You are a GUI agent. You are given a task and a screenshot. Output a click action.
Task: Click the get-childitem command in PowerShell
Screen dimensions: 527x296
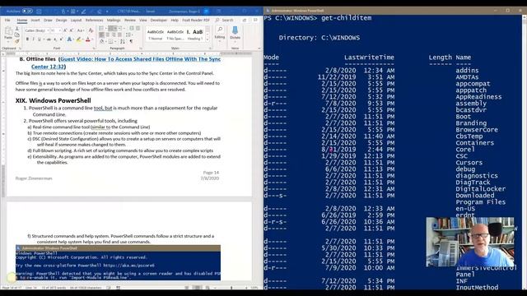[346, 18]
